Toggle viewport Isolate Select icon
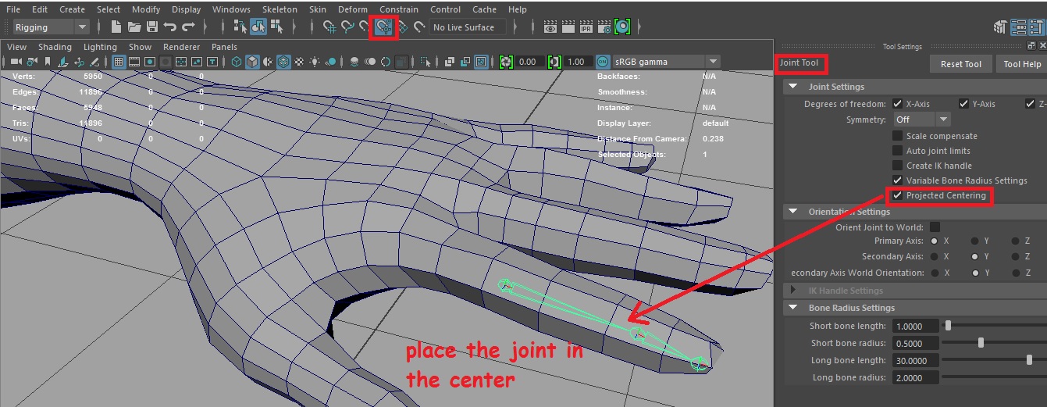1047x407 pixels. [x=426, y=62]
